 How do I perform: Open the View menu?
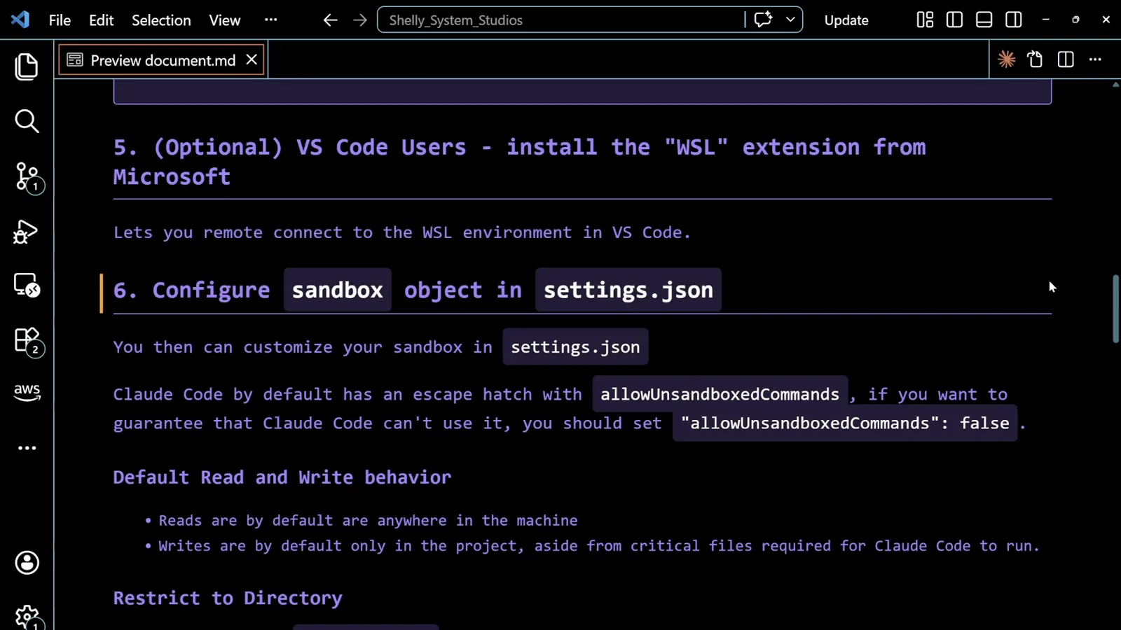224,20
